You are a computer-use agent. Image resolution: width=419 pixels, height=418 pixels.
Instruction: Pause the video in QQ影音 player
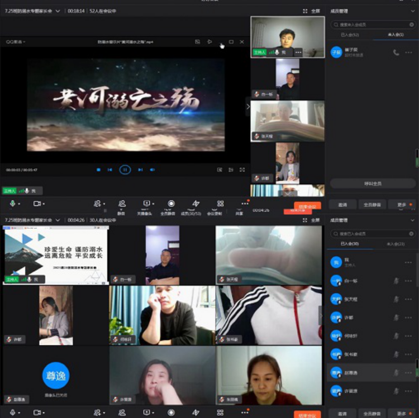(x=125, y=170)
